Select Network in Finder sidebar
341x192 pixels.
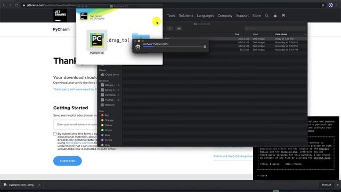108,105
